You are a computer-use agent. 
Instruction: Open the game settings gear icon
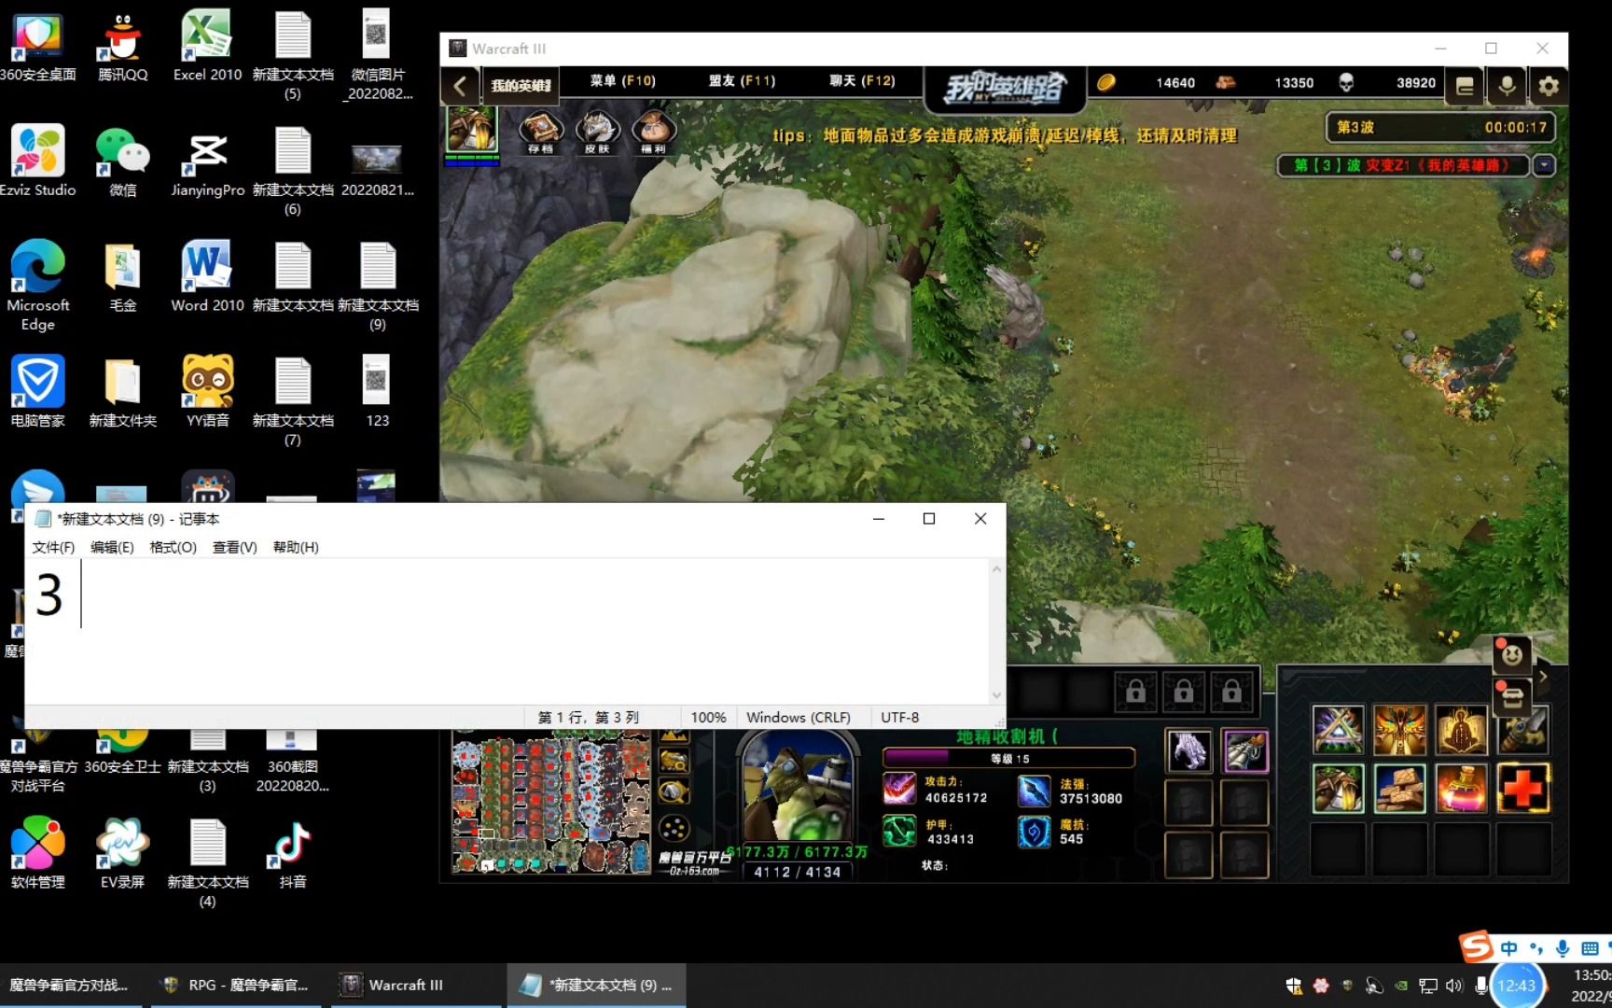coord(1549,86)
